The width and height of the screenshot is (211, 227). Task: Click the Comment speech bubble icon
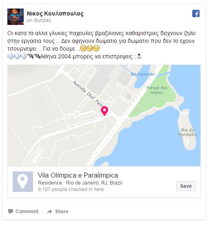tap(11, 211)
